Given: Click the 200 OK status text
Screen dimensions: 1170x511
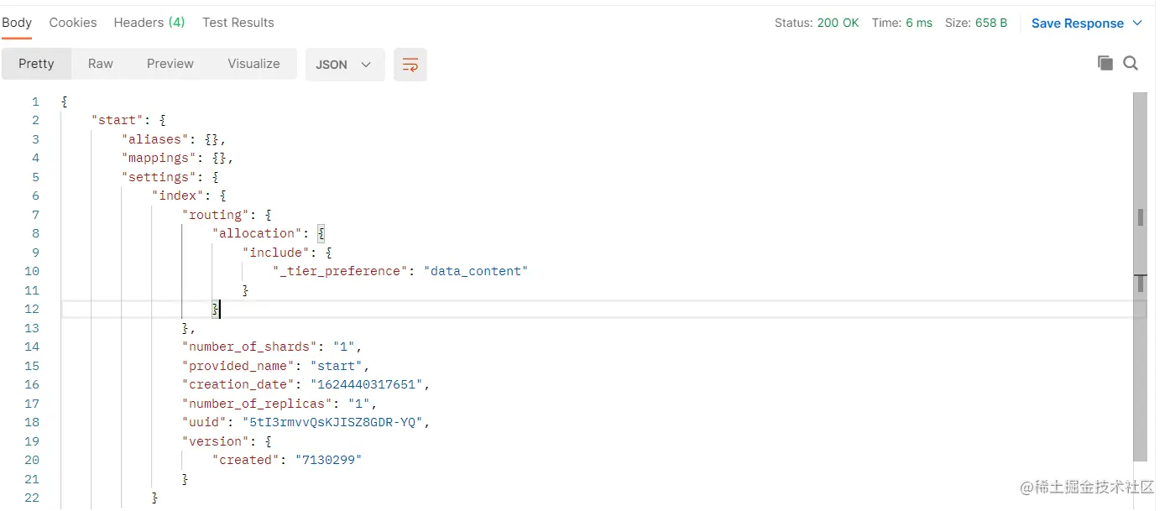Looking at the screenshot, I should coord(838,23).
